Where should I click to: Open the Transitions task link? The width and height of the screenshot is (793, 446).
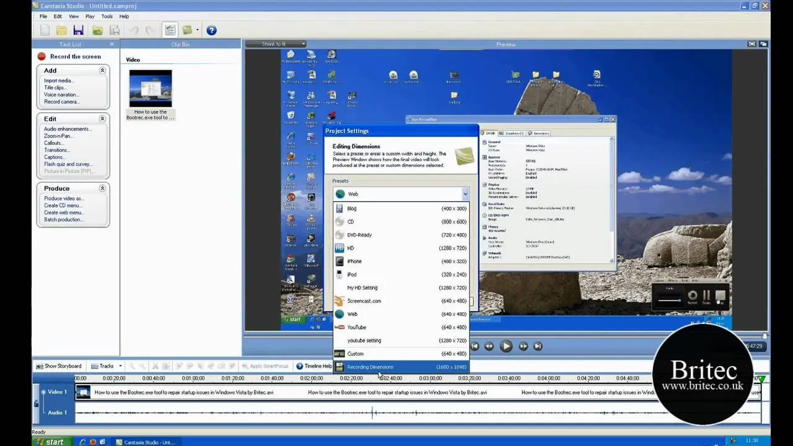click(56, 150)
